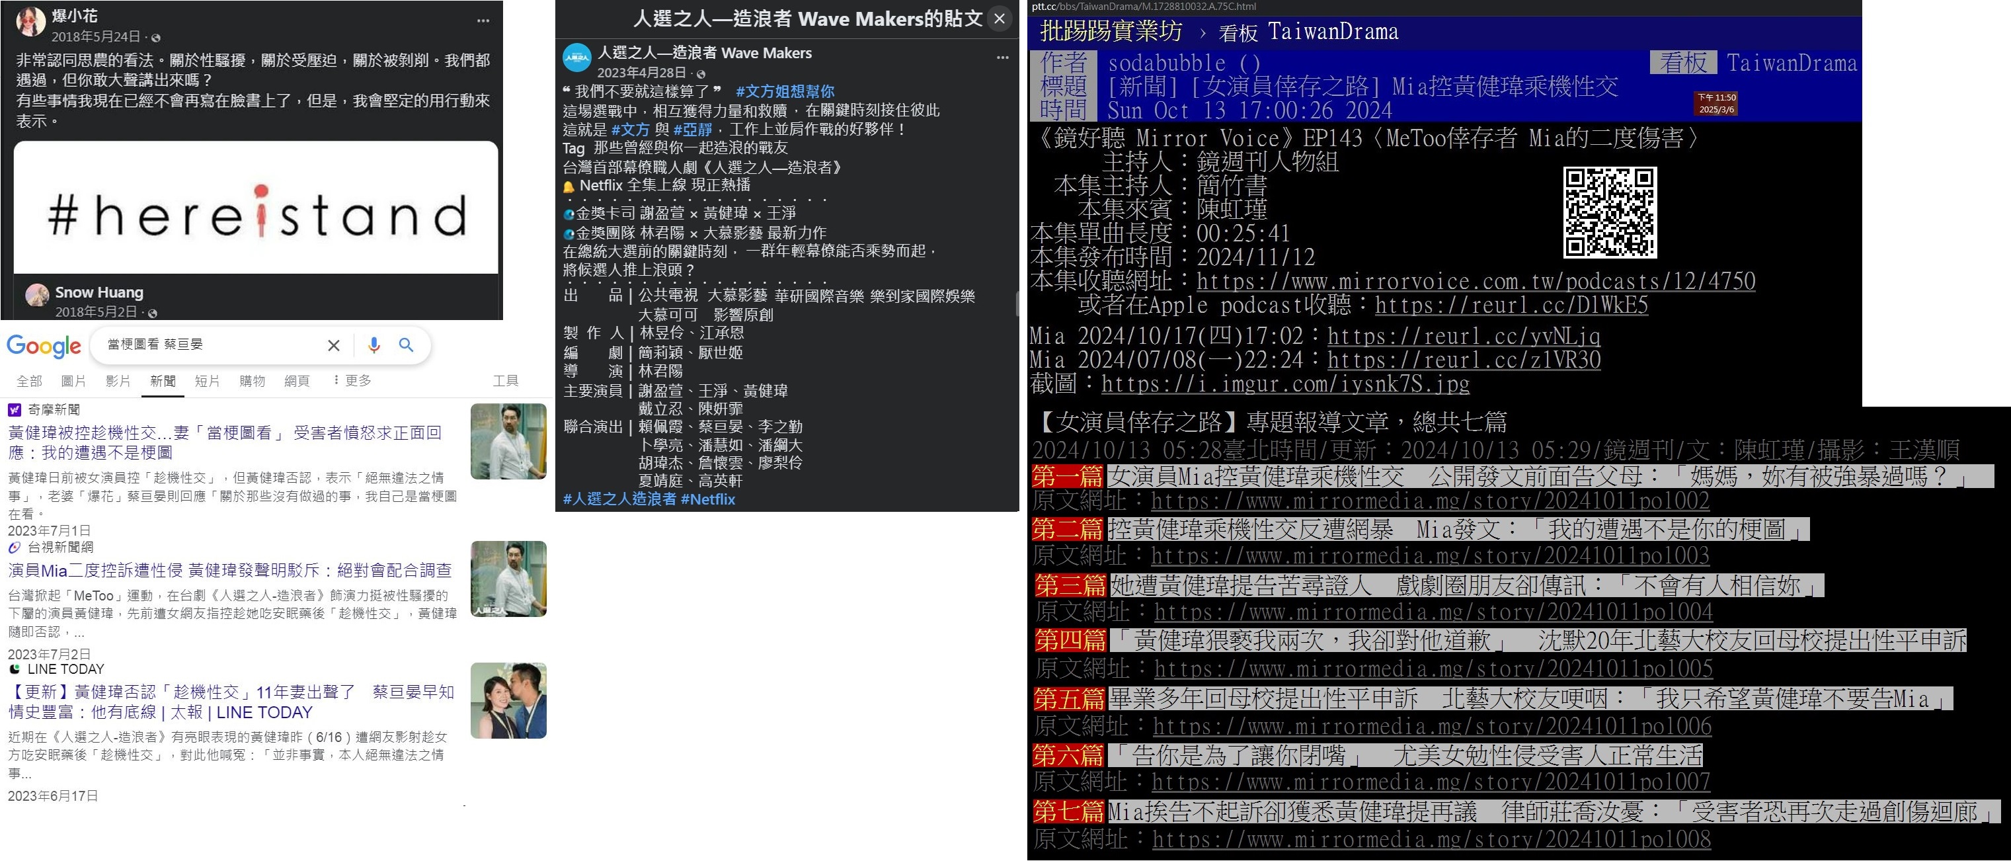Open 看板 TaiwanDrama breadcrumb
The width and height of the screenshot is (2011, 861).
pos(1308,32)
